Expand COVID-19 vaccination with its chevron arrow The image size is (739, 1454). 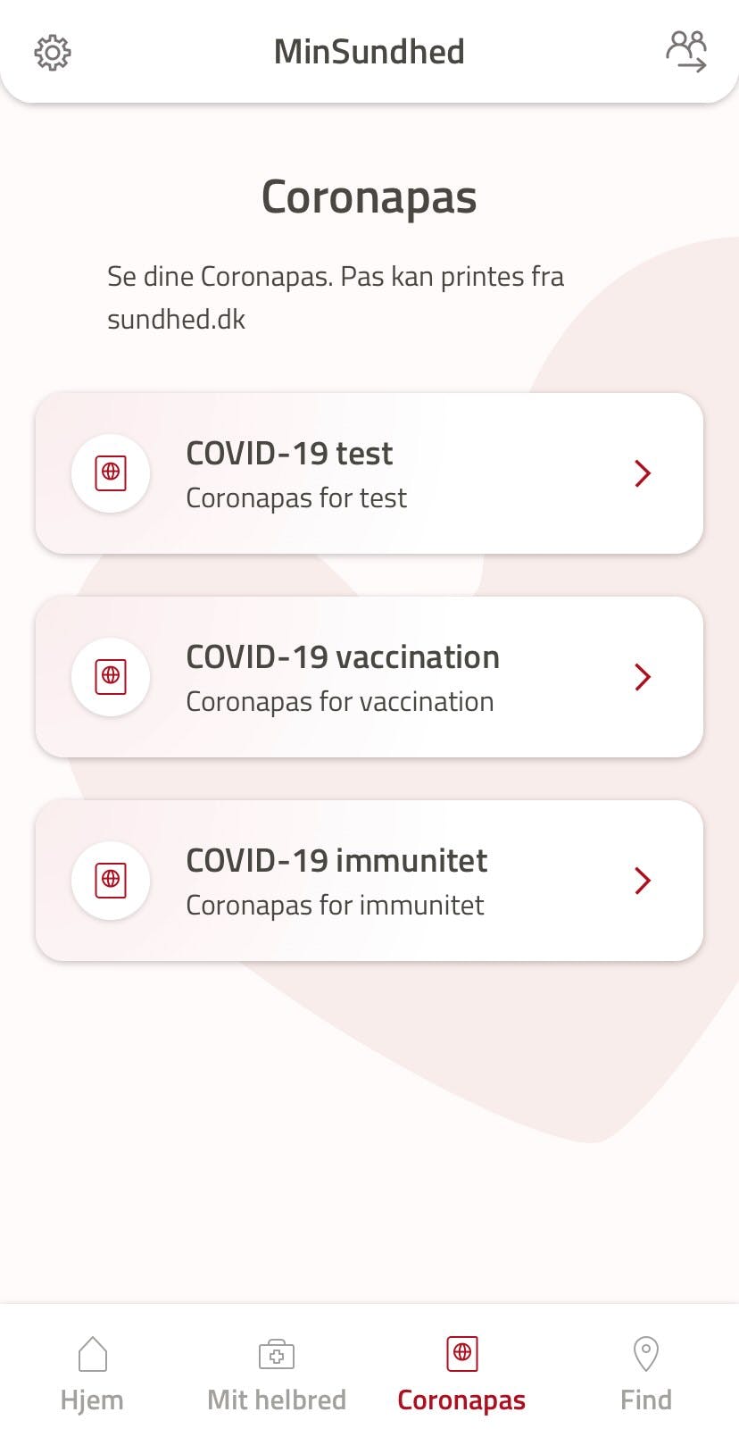643,677
